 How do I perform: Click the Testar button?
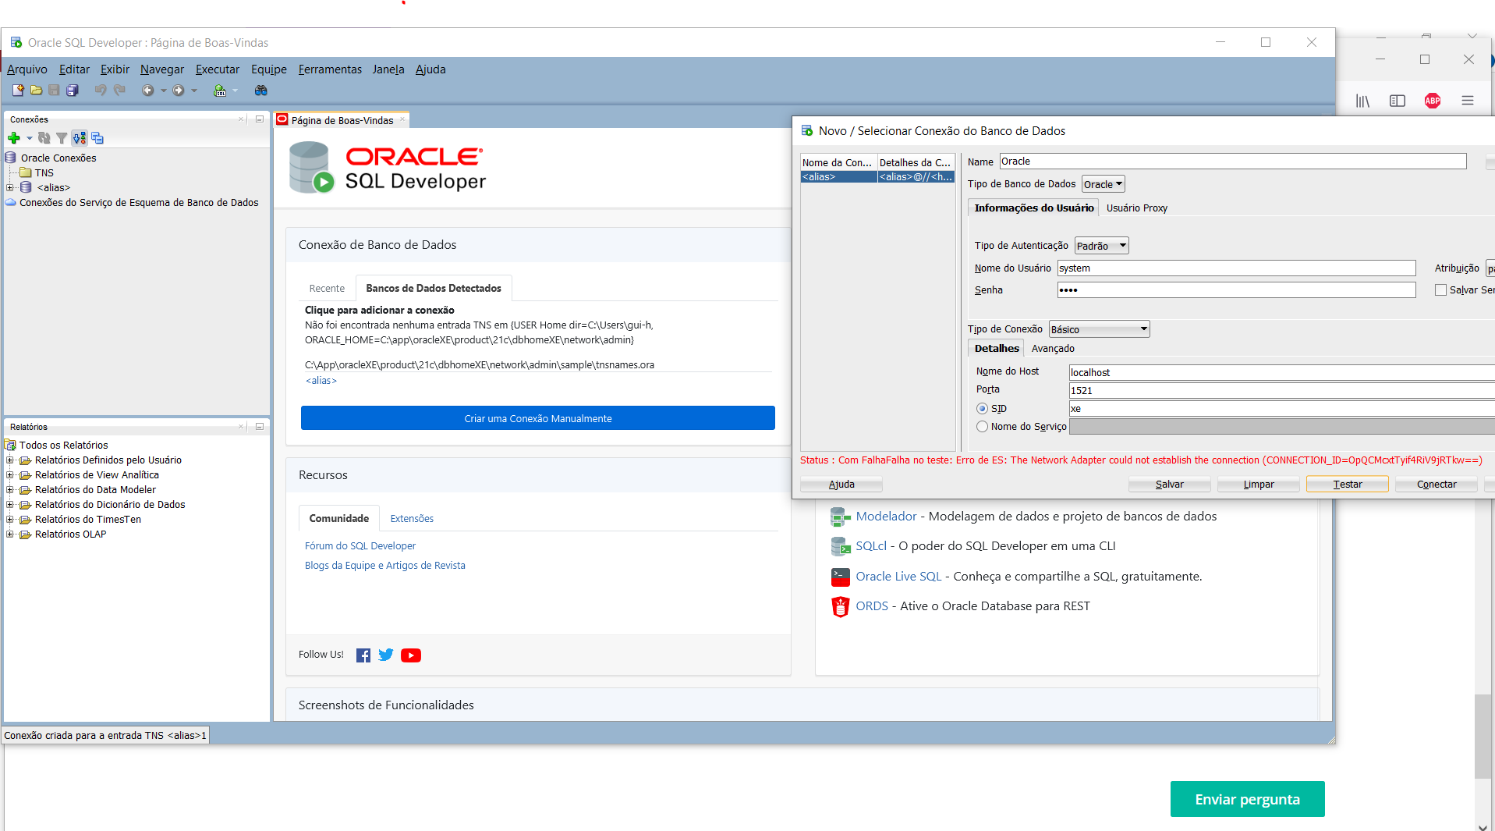1347,485
